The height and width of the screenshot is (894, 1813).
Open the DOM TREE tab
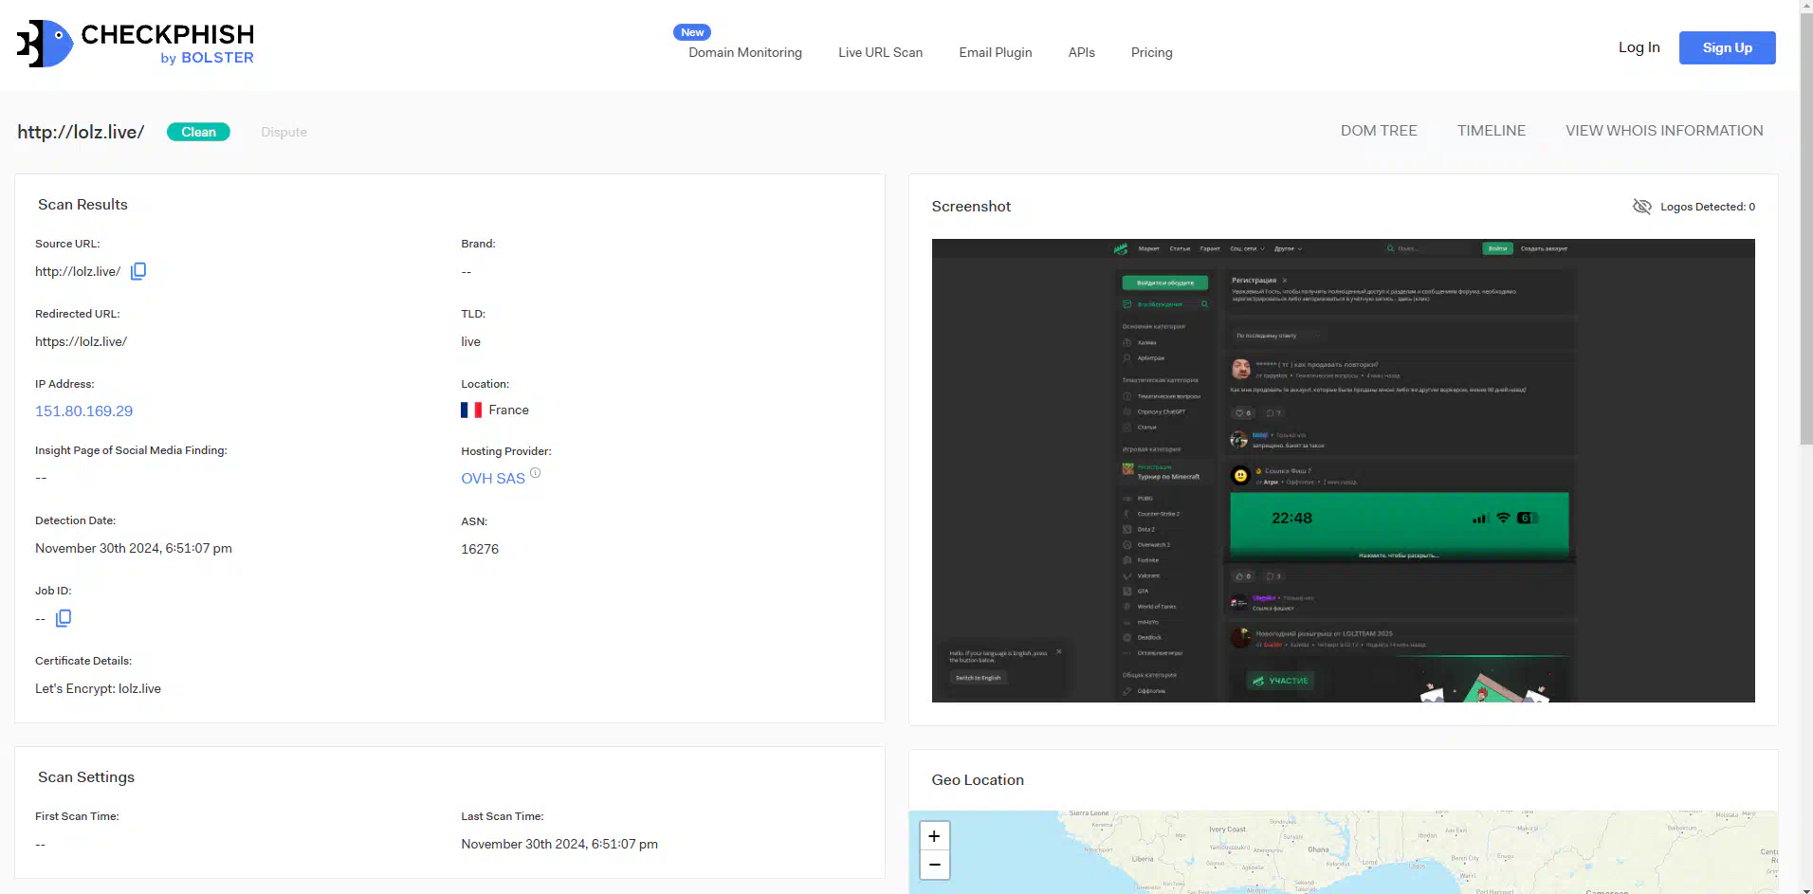1378,131
